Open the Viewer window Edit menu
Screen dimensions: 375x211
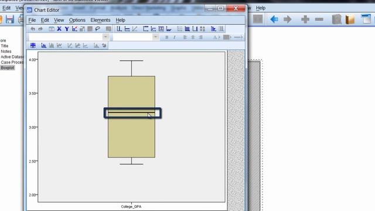coord(6,8)
